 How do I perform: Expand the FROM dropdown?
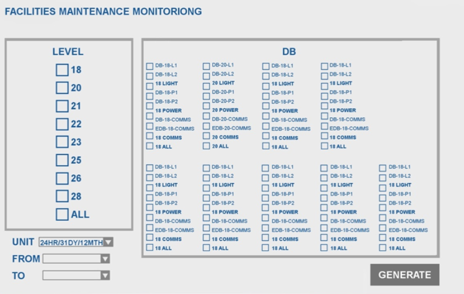[105, 259]
